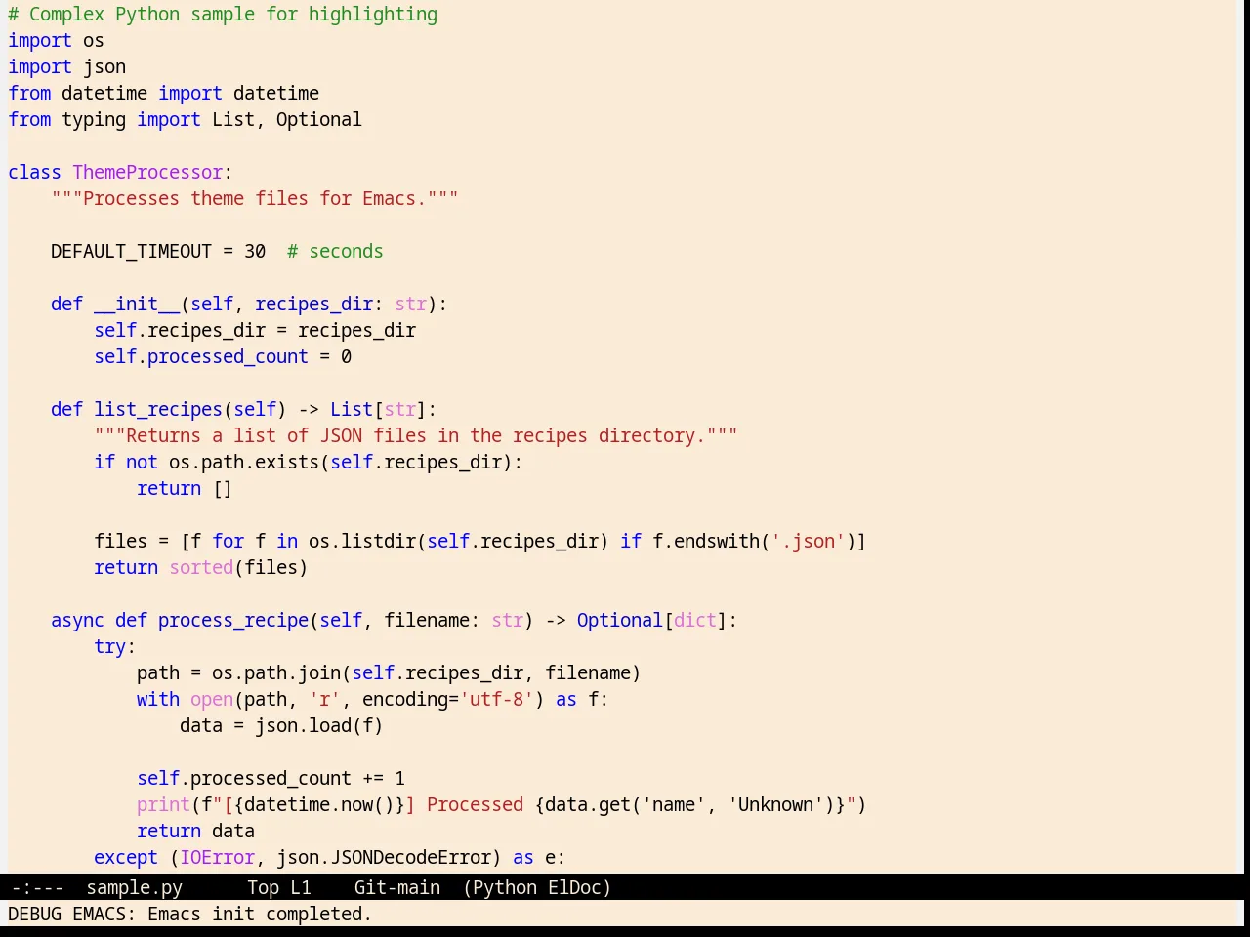Click 'datetime.now()' in the f-string

(x=319, y=804)
